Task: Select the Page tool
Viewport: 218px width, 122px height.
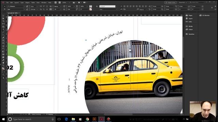Action: (3, 21)
